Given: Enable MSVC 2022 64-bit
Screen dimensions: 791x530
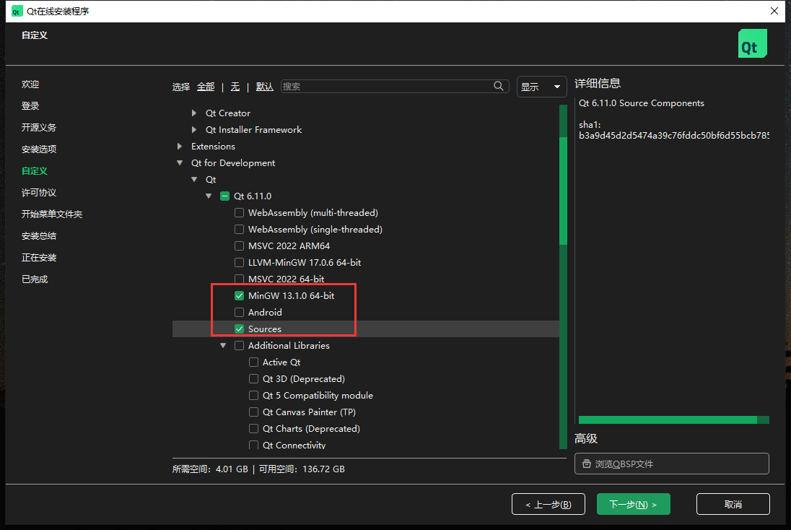Looking at the screenshot, I should click(x=239, y=279).
